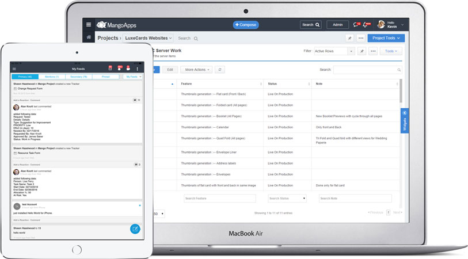The width and height of the screenshot is (468, 259).
Task: Expand the user menu chevron next to Kevin
Action: click(x=402, y=25)
